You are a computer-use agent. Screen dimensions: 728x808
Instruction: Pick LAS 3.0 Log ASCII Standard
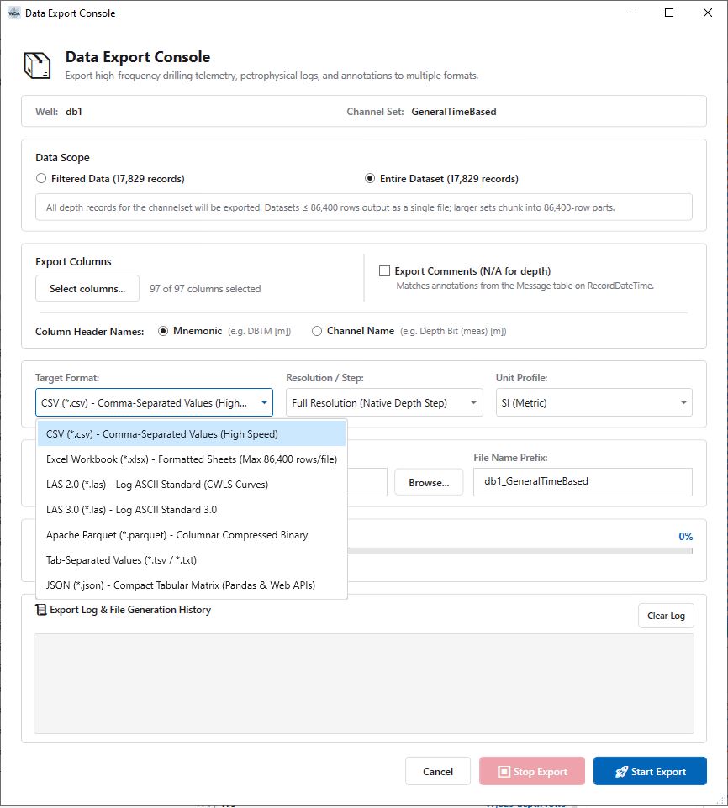192,510
